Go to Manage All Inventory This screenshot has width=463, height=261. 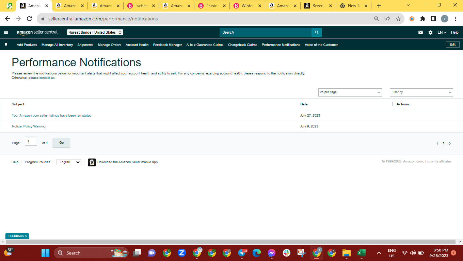[57, 45]
